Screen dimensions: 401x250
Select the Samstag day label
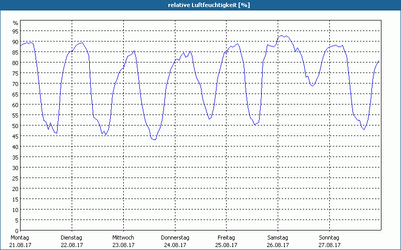pyautogui.click(x=278, y=238)
